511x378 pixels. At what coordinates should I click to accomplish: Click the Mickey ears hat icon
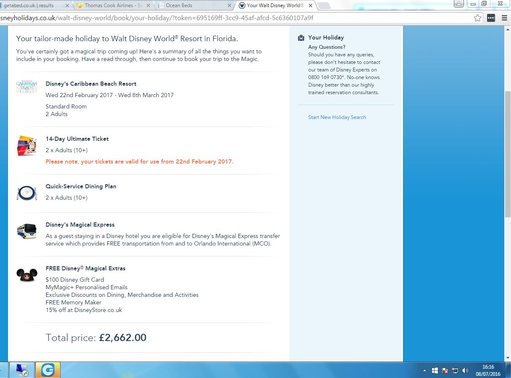27,275
